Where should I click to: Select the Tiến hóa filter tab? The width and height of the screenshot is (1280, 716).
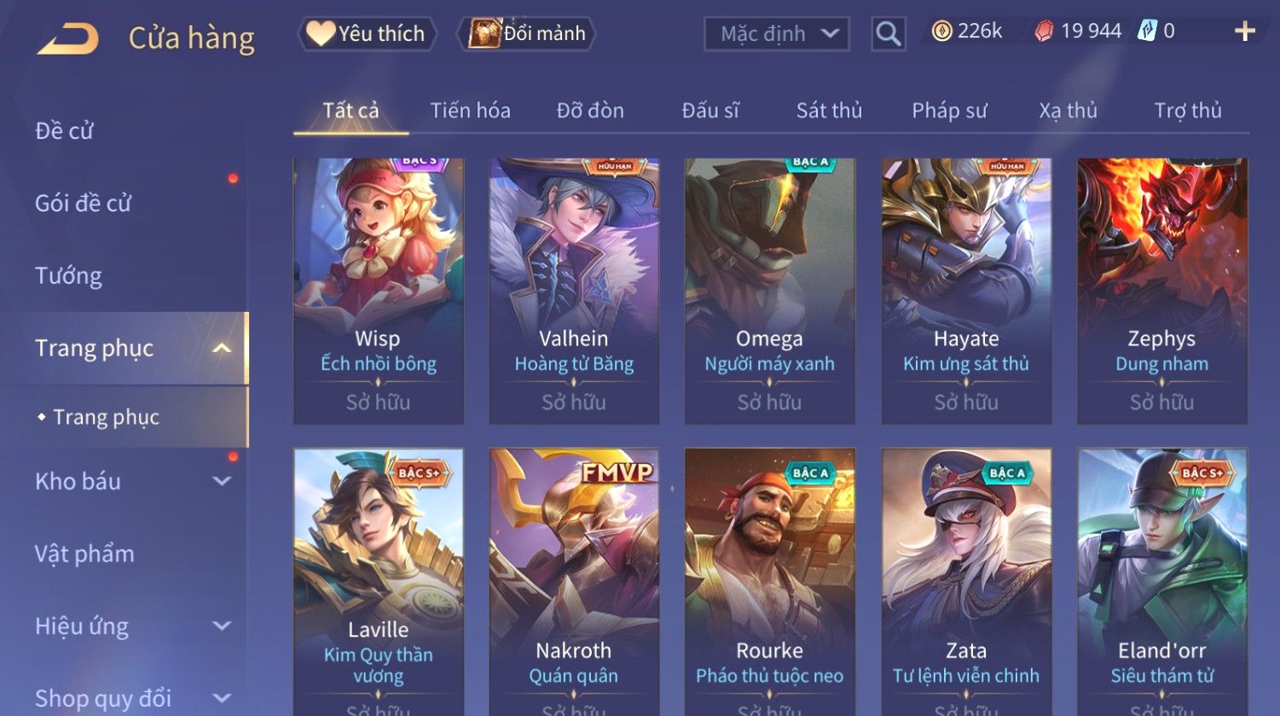pos(470,111)
